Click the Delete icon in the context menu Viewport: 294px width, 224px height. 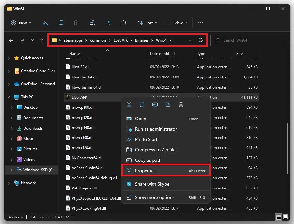181,105
